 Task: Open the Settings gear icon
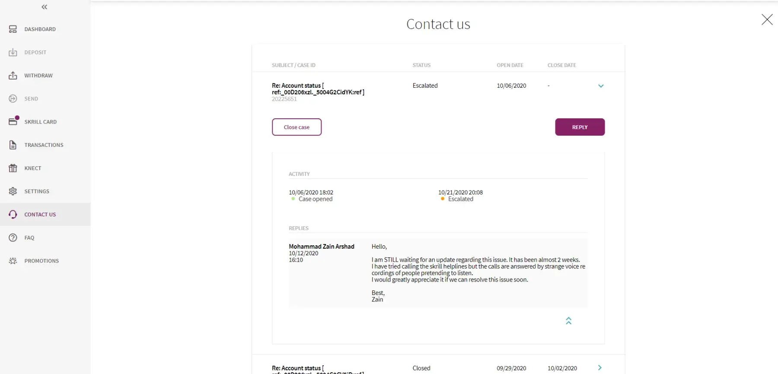[x=13, y=191]
